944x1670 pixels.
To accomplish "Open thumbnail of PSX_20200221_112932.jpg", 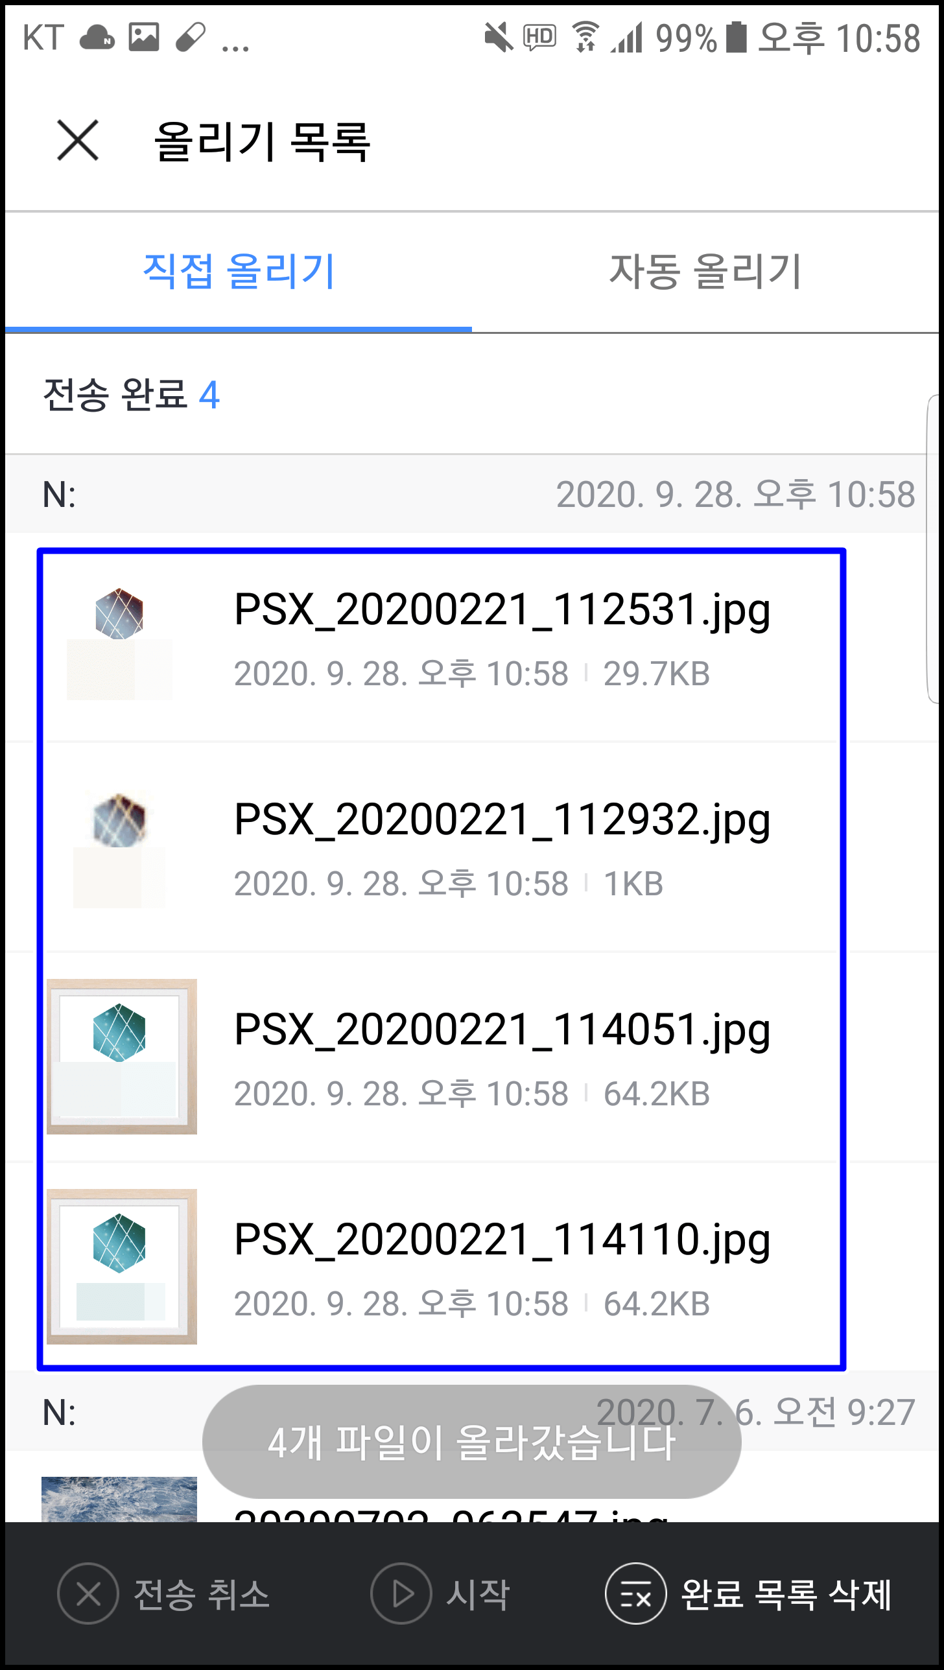I will 121,847.
